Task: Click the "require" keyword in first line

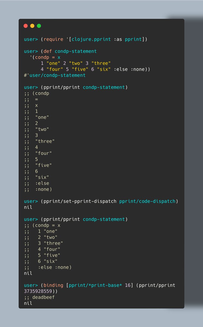Action: 54,39
